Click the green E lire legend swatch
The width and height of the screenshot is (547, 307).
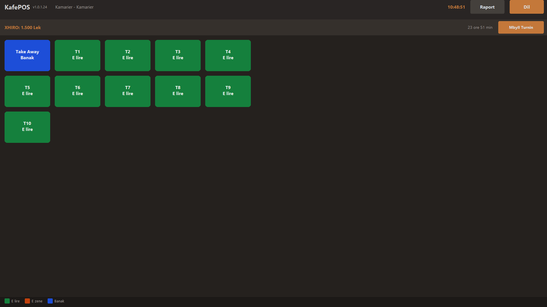7,301
